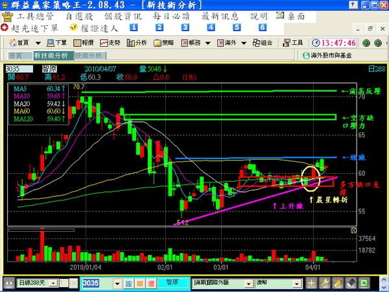This screenshot has height=292, width=389.
Task: Click the 選 options button
Action: click(x=151, y=284)
